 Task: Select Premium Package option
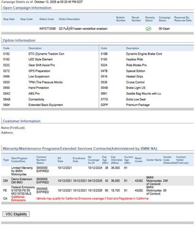(x=138, y=105)
